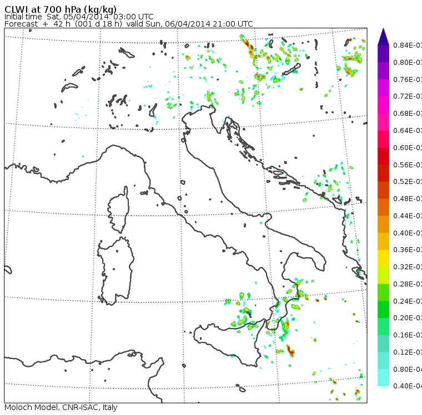Select color band between 0.36E-03 and 0.40E-03
Screen dimensions: 422x415
(383, 242)
